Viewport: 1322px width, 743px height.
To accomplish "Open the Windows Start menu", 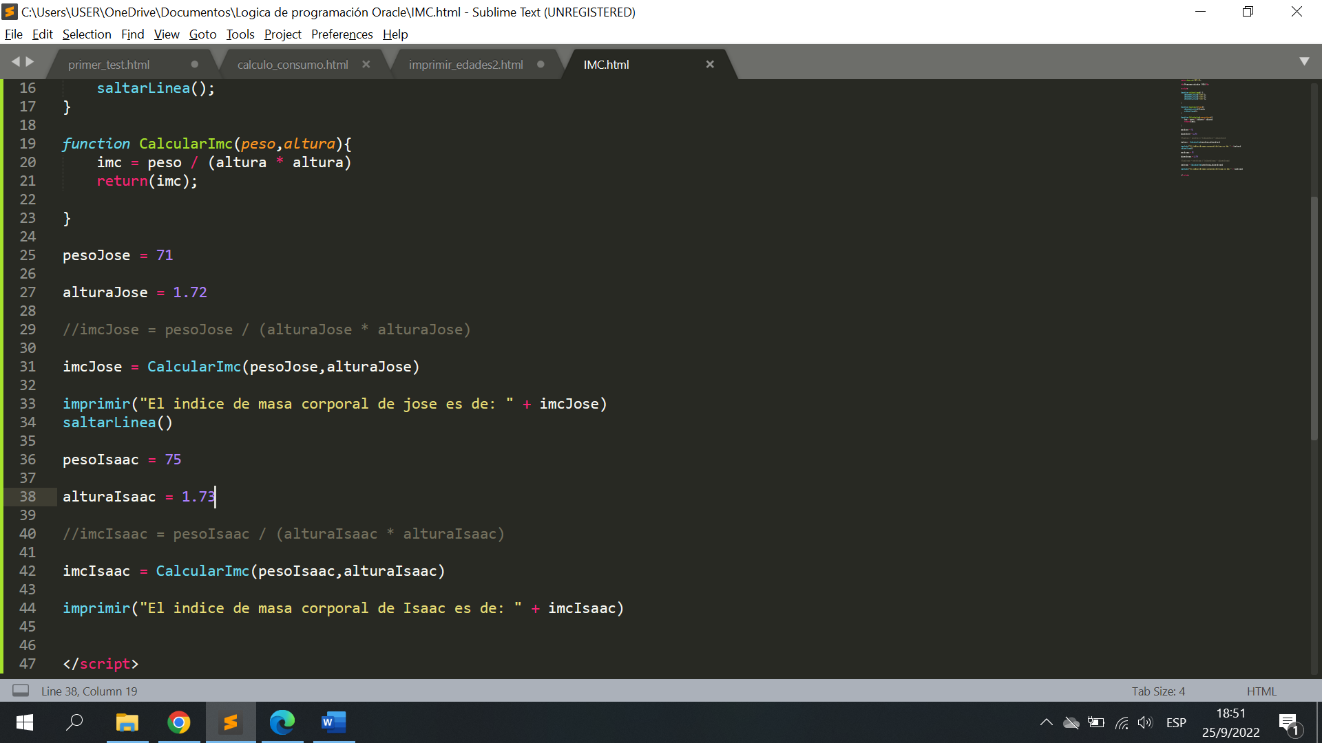I will pyautogui.click(x=25, y=722).
